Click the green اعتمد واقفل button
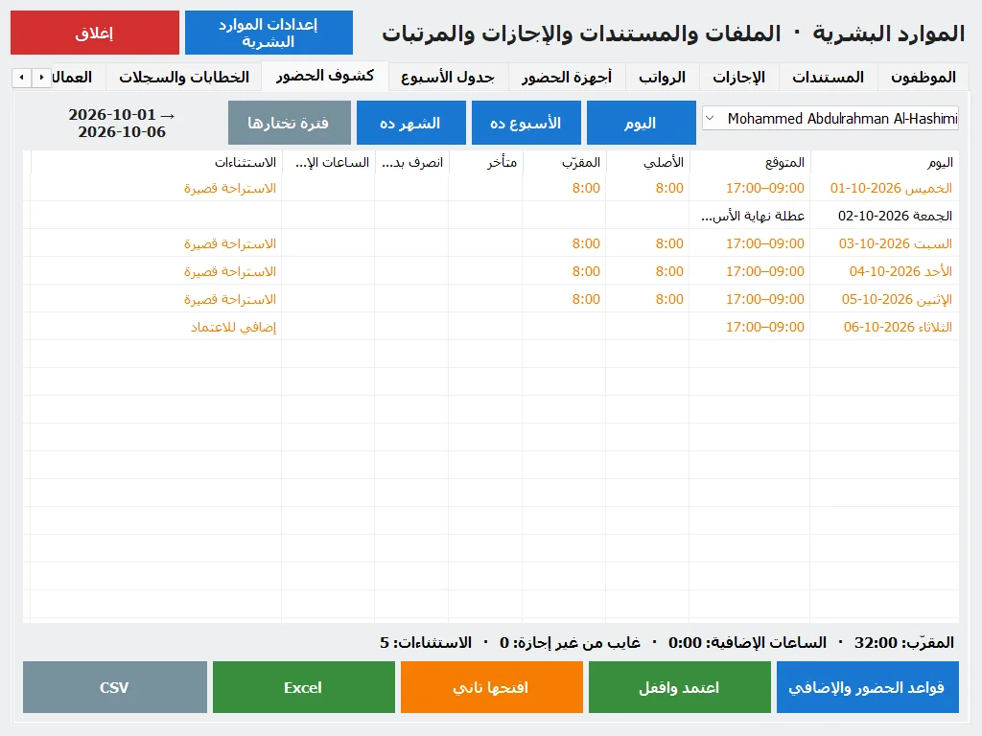 click(x=680, y=687)
